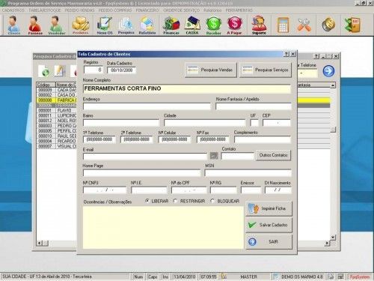Image resolution: width=374 pixels, height=281 pixels.
Task: Click the Pesquisar Serviços button
Action: click(266, 70)
